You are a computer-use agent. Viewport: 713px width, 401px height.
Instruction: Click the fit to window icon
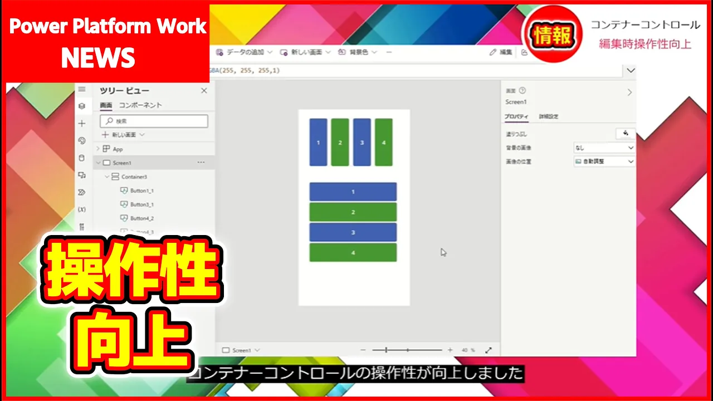coord(489,350)
